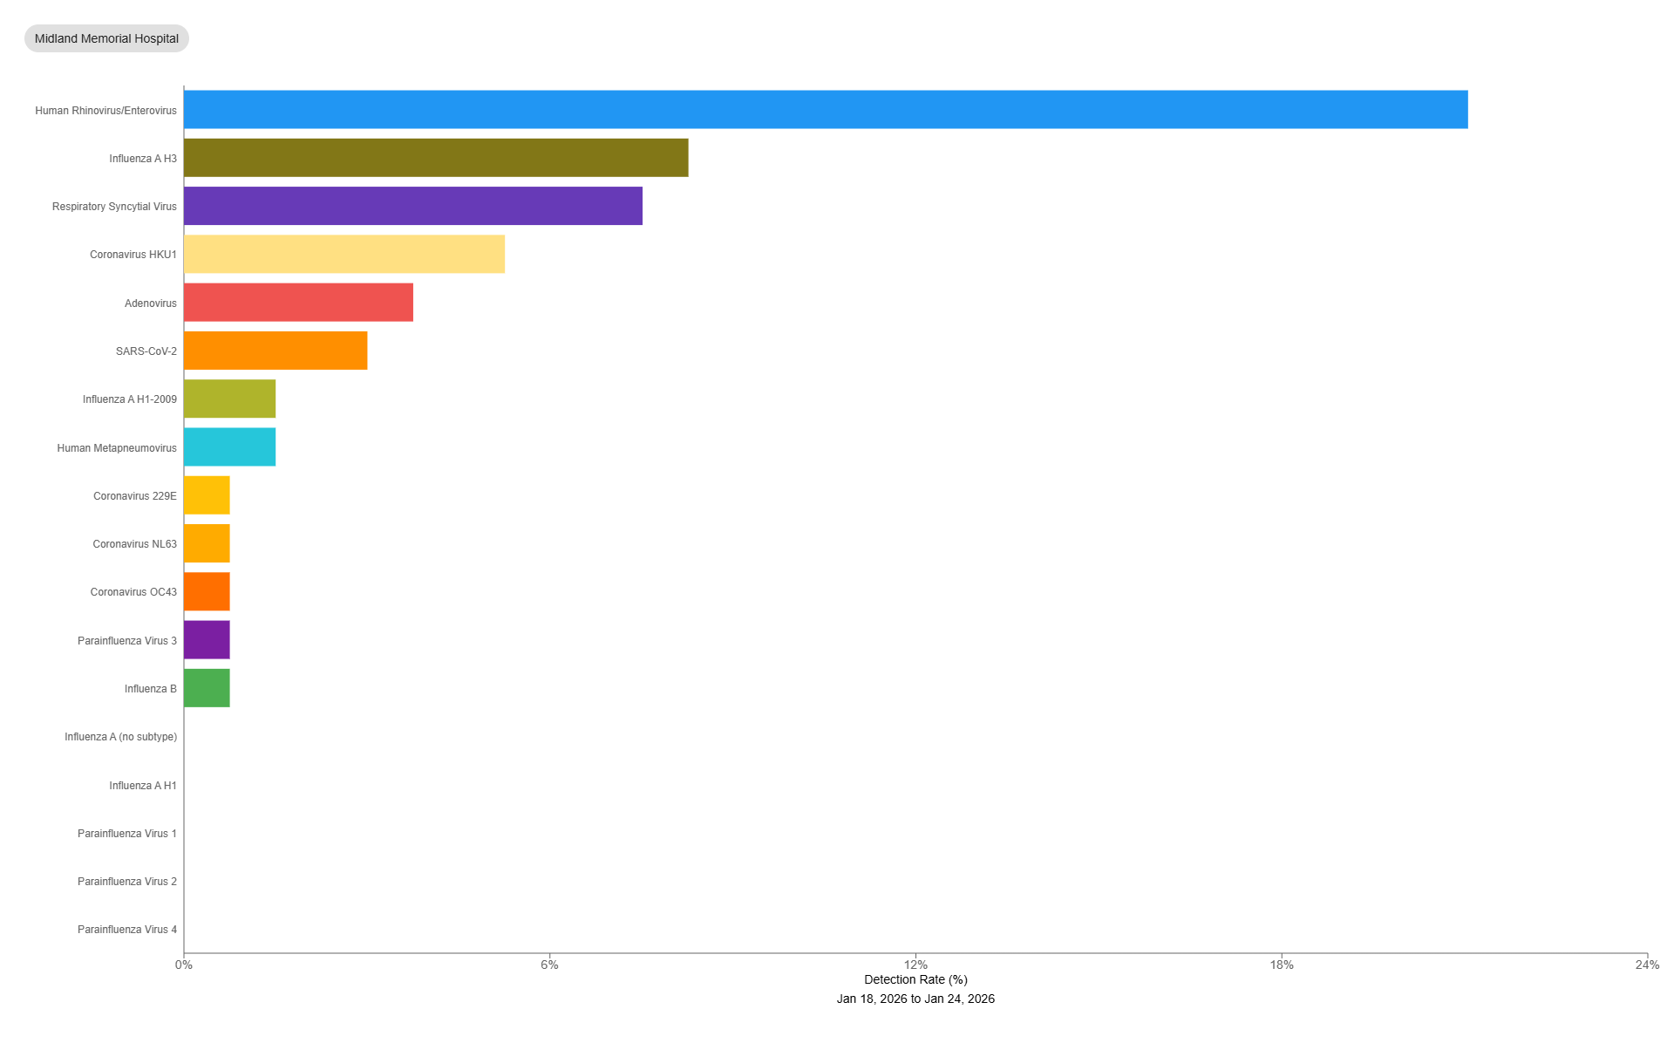Click the Midland Memorial Hospital chip

click(106, 38)
